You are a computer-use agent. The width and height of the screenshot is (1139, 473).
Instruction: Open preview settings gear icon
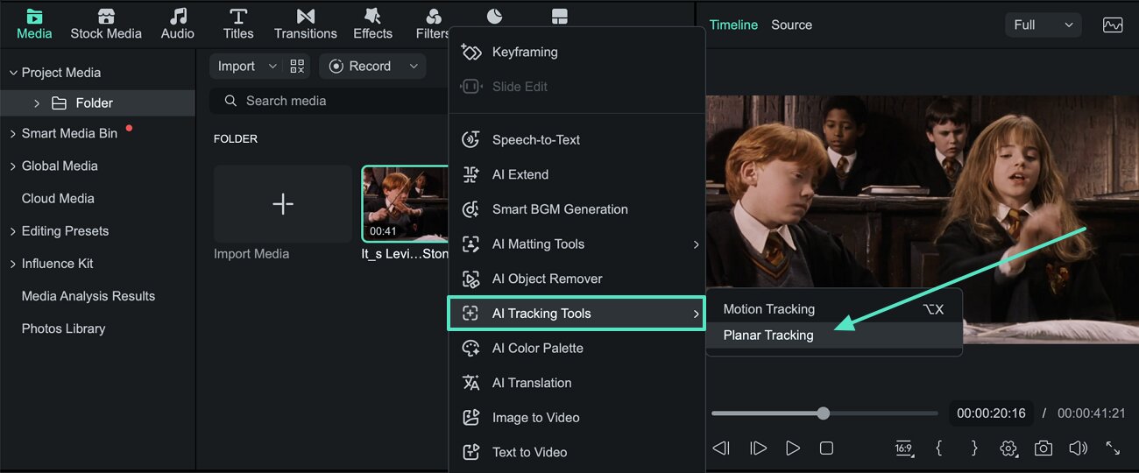click(1008, 448)
